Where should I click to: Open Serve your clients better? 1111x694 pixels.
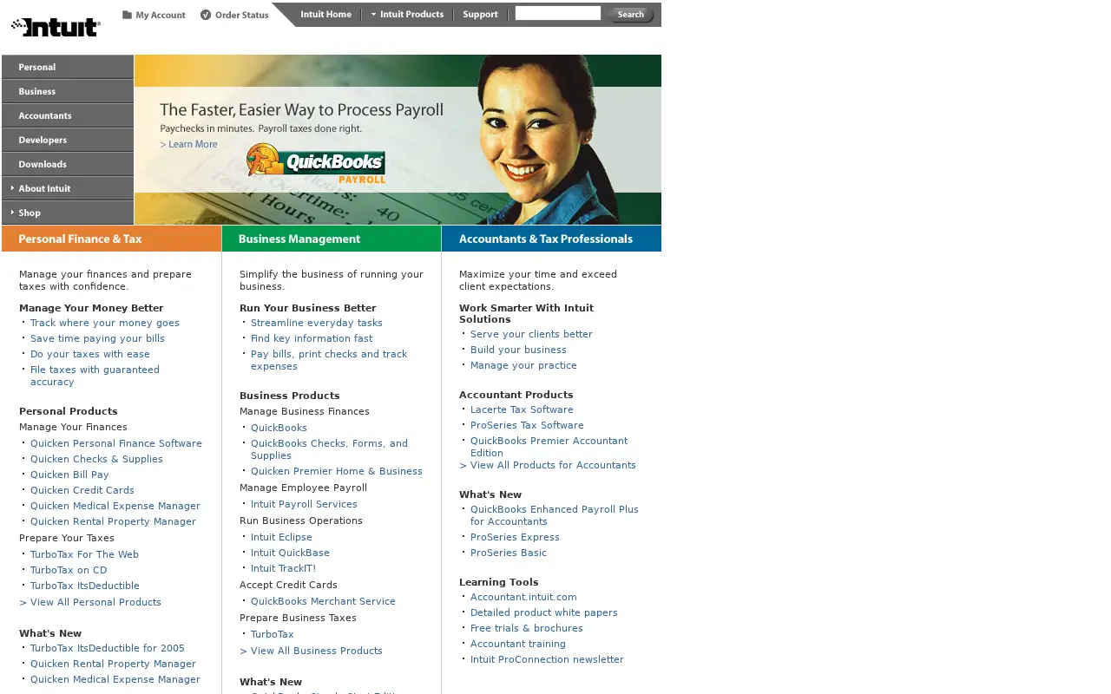click(x=531, y=334)
